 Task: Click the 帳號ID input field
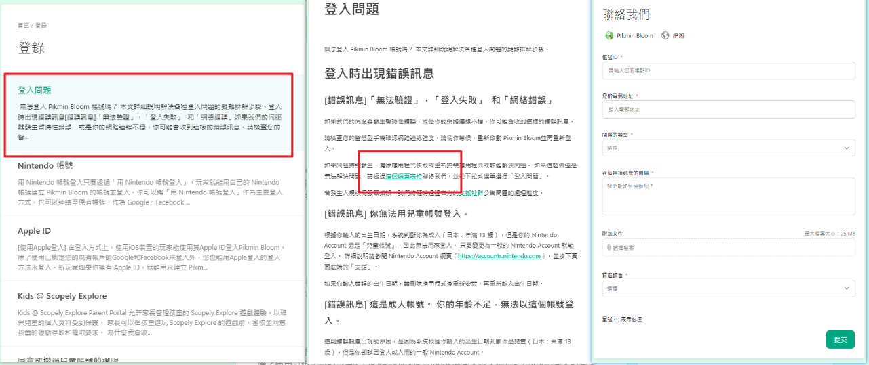pos(728,70)
